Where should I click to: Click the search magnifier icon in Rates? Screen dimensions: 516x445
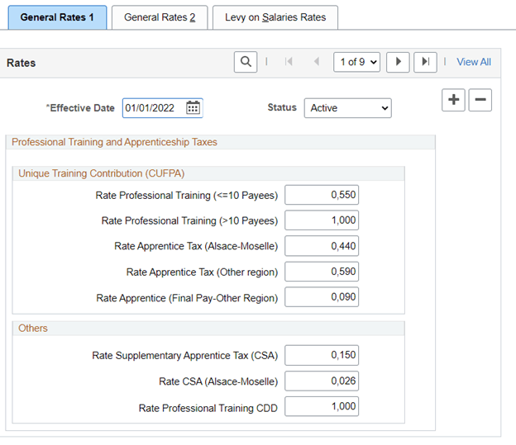pos(246,62)
